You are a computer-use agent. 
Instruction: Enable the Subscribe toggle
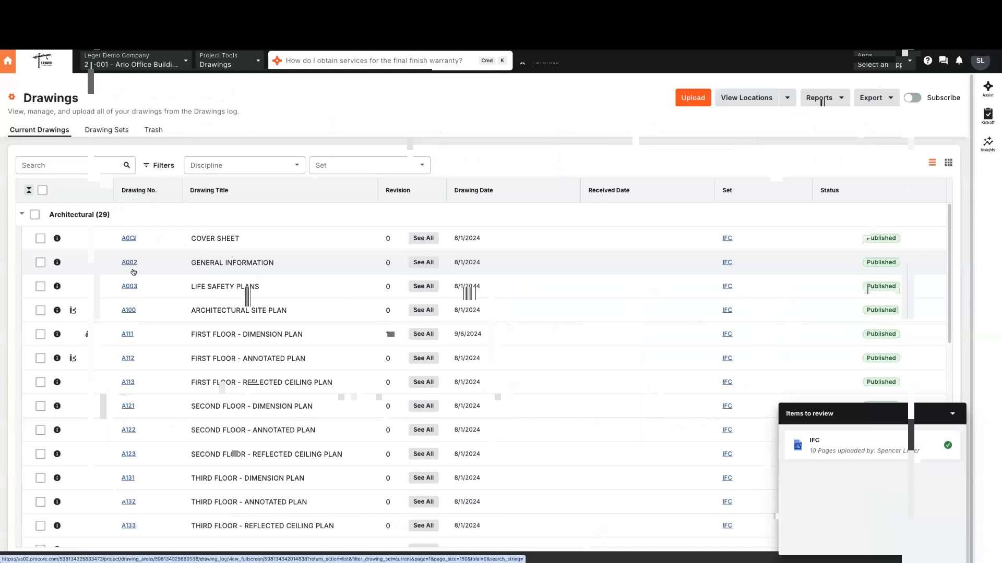point(912,97)
